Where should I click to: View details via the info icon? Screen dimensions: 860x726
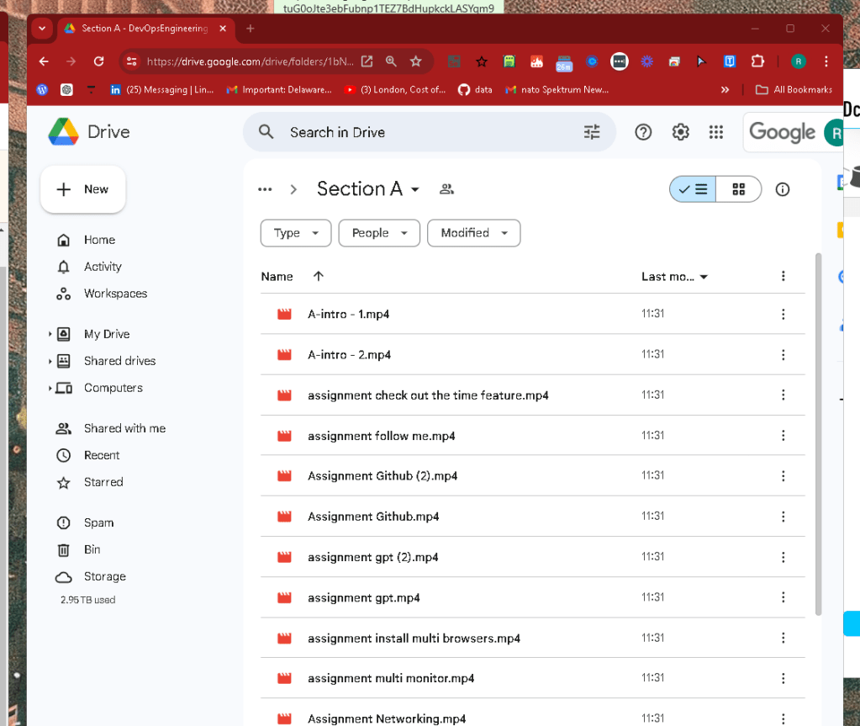tap(782, 189)
